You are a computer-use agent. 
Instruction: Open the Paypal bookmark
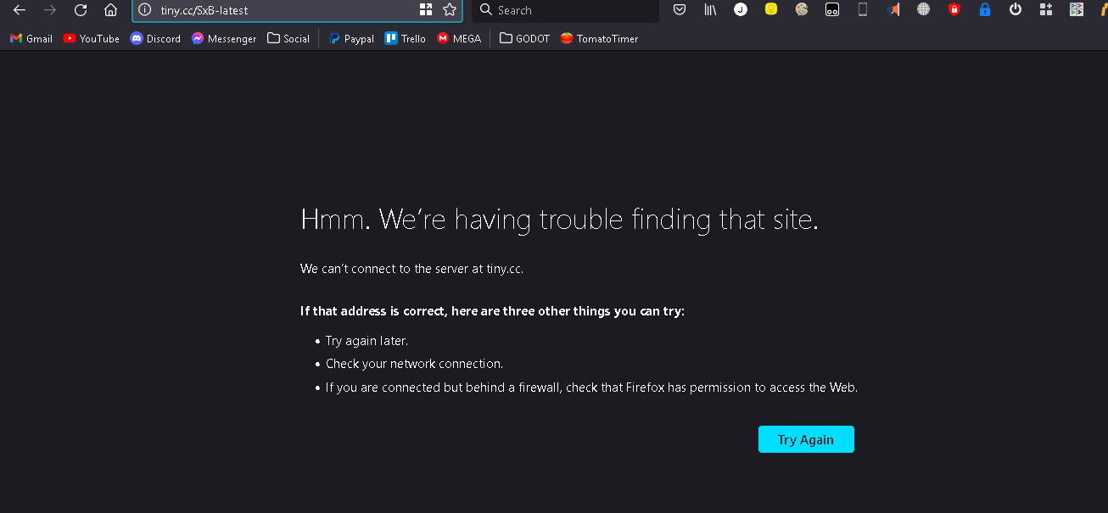click(351, 38)
